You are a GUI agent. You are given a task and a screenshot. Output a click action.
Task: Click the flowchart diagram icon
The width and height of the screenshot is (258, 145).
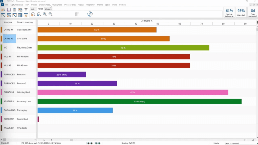(90, 14)
